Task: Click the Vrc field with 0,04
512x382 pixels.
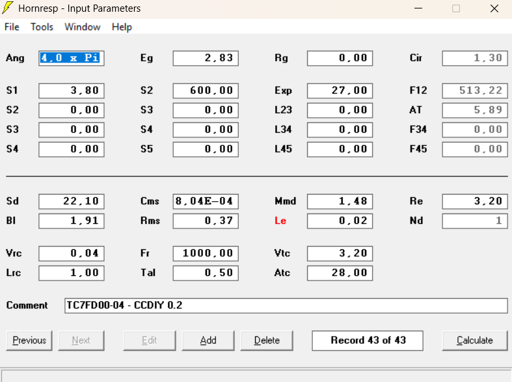Action: (x=72, y=254)
